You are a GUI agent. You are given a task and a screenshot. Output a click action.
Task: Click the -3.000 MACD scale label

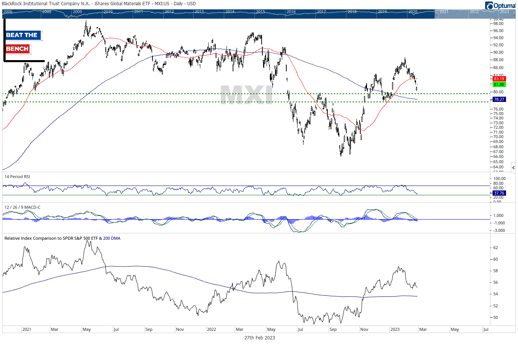point(499,230)
